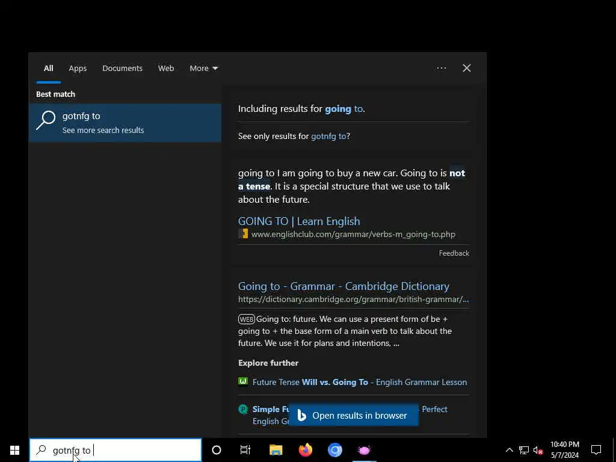
Task: Click the green W favicon icon
Action: 243,381
